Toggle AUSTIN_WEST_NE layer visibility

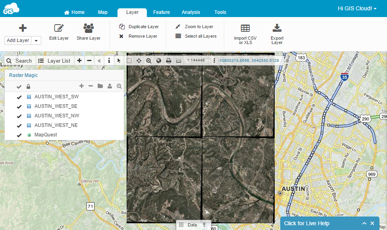tap(19, 126)
